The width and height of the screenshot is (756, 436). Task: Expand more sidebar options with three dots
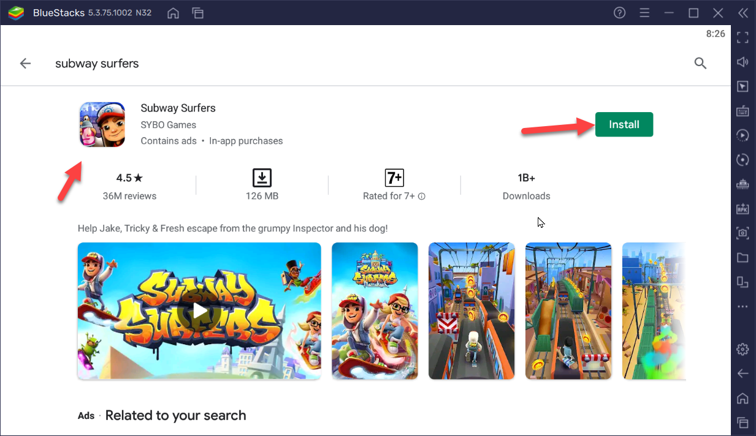point(743,306)
